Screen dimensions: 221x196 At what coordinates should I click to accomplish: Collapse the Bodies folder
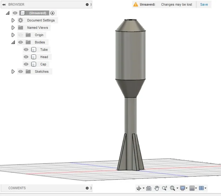13,42
